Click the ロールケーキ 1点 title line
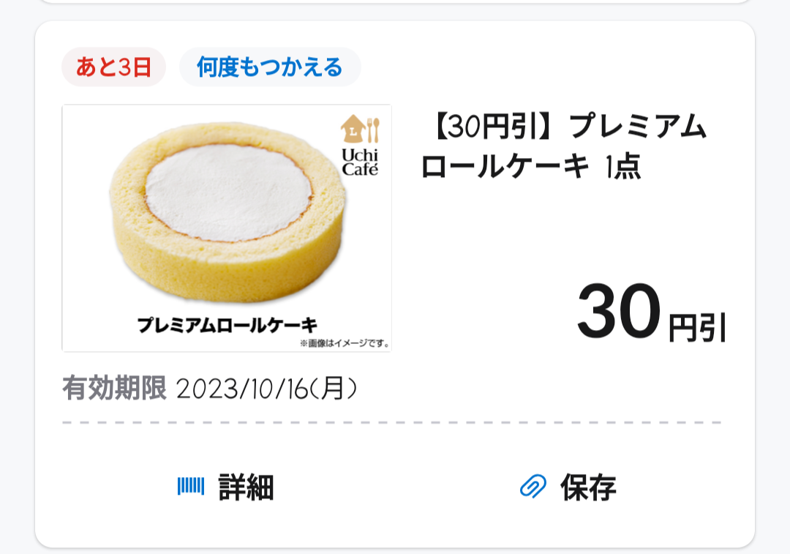The height and width of the screenshot is (554, 790). click(531, 167)
